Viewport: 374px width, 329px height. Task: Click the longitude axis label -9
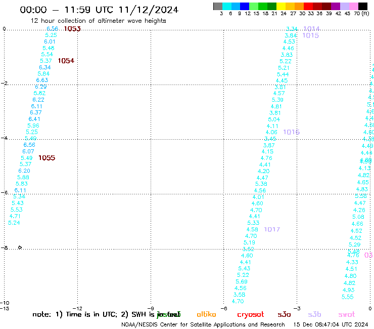point(151,308)
